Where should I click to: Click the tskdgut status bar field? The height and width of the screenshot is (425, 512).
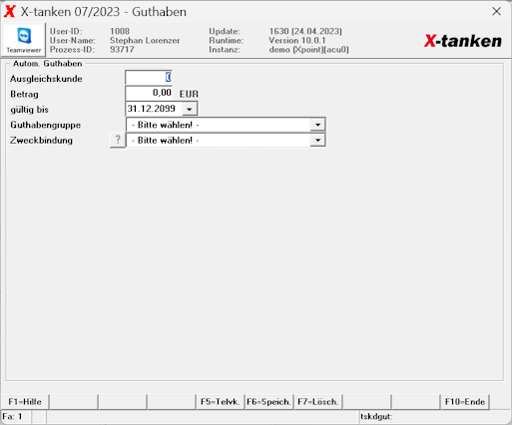434,417
